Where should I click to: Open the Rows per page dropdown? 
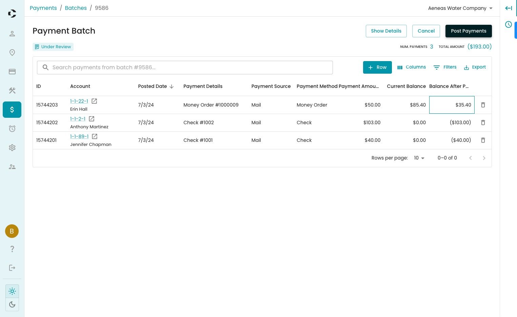pyautogui.click(x=419, y=158)
